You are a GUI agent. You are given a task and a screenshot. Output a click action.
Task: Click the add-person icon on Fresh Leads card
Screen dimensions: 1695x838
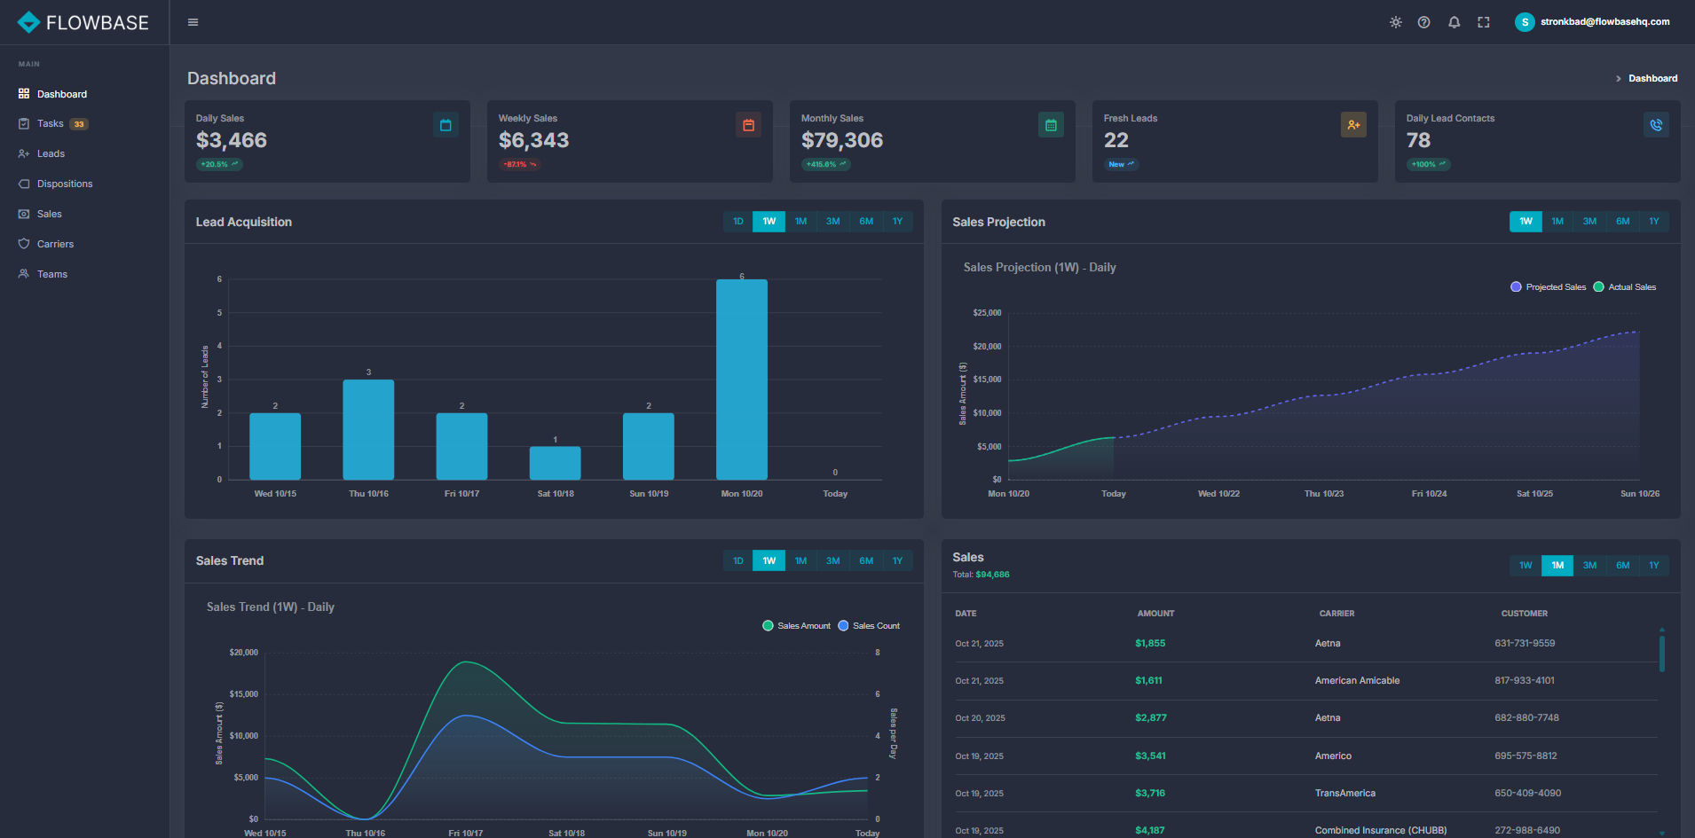[x=1353, y=125]
